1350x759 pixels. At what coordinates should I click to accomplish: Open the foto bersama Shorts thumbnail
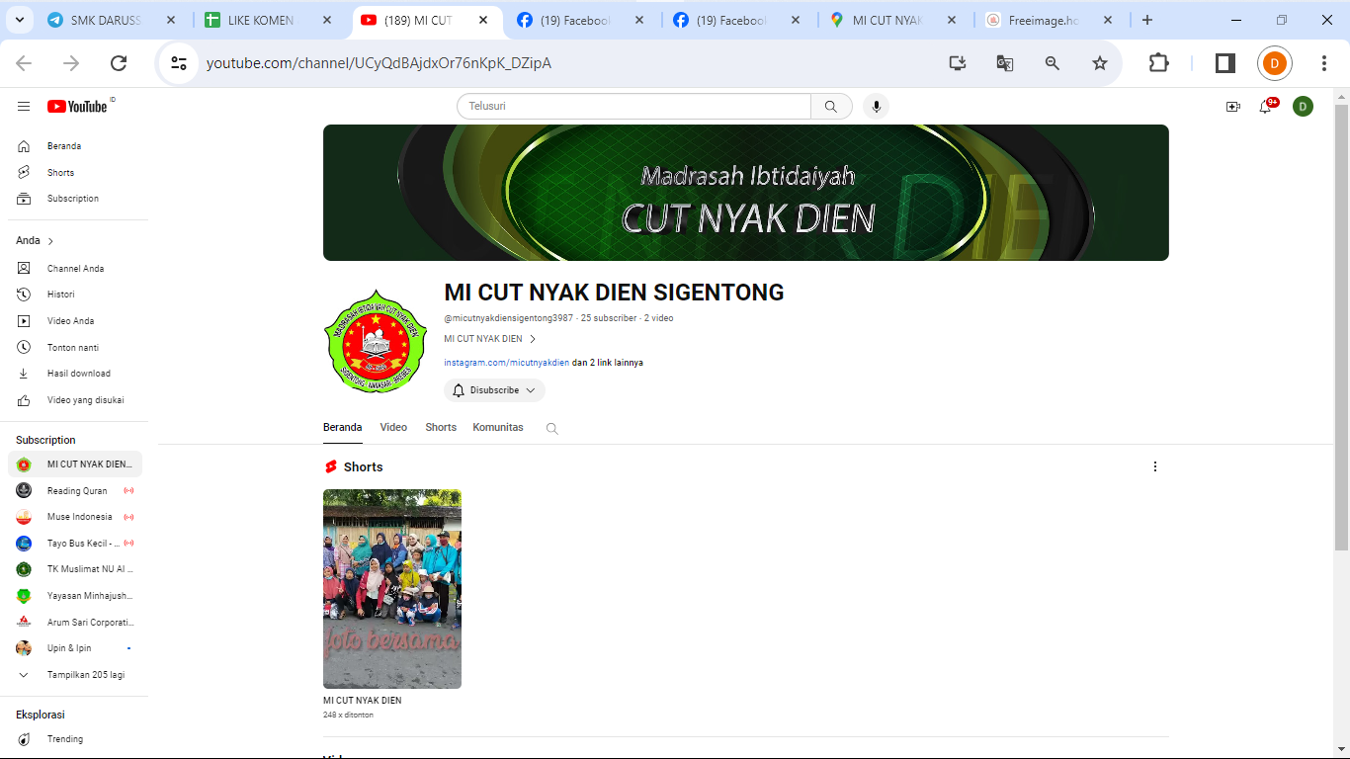(392, 589)
